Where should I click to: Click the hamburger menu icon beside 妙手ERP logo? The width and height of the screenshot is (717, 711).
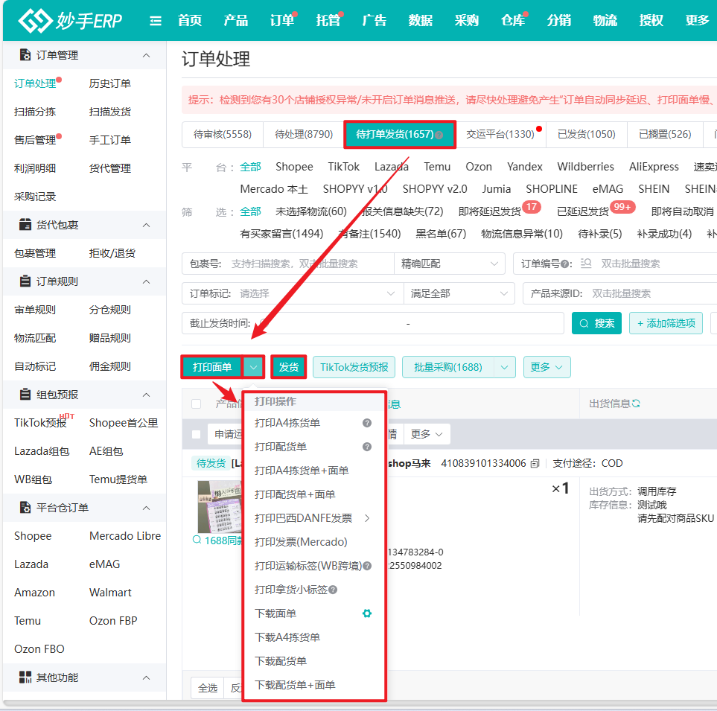point(155,20)
